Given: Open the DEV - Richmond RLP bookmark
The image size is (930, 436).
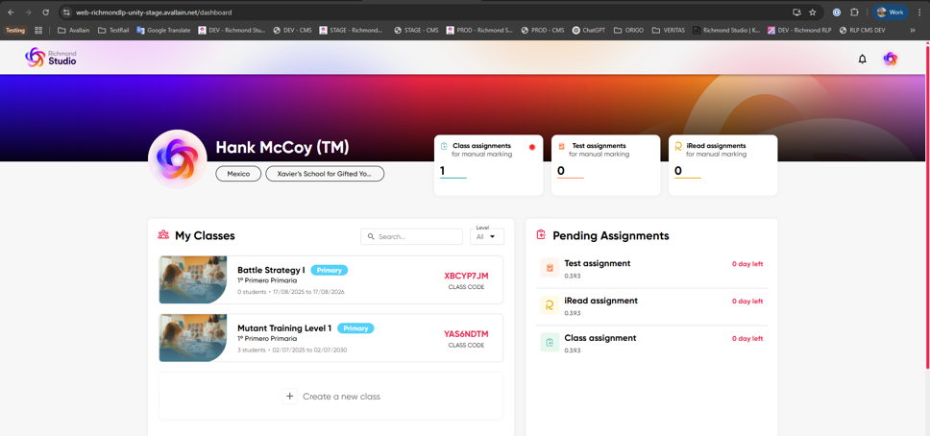Looking at the screenshot, I should [x=799, y=30].
